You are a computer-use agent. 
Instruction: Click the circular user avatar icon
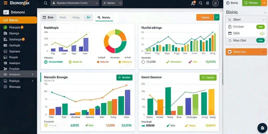pyautogui.click(x=215, y=3)
